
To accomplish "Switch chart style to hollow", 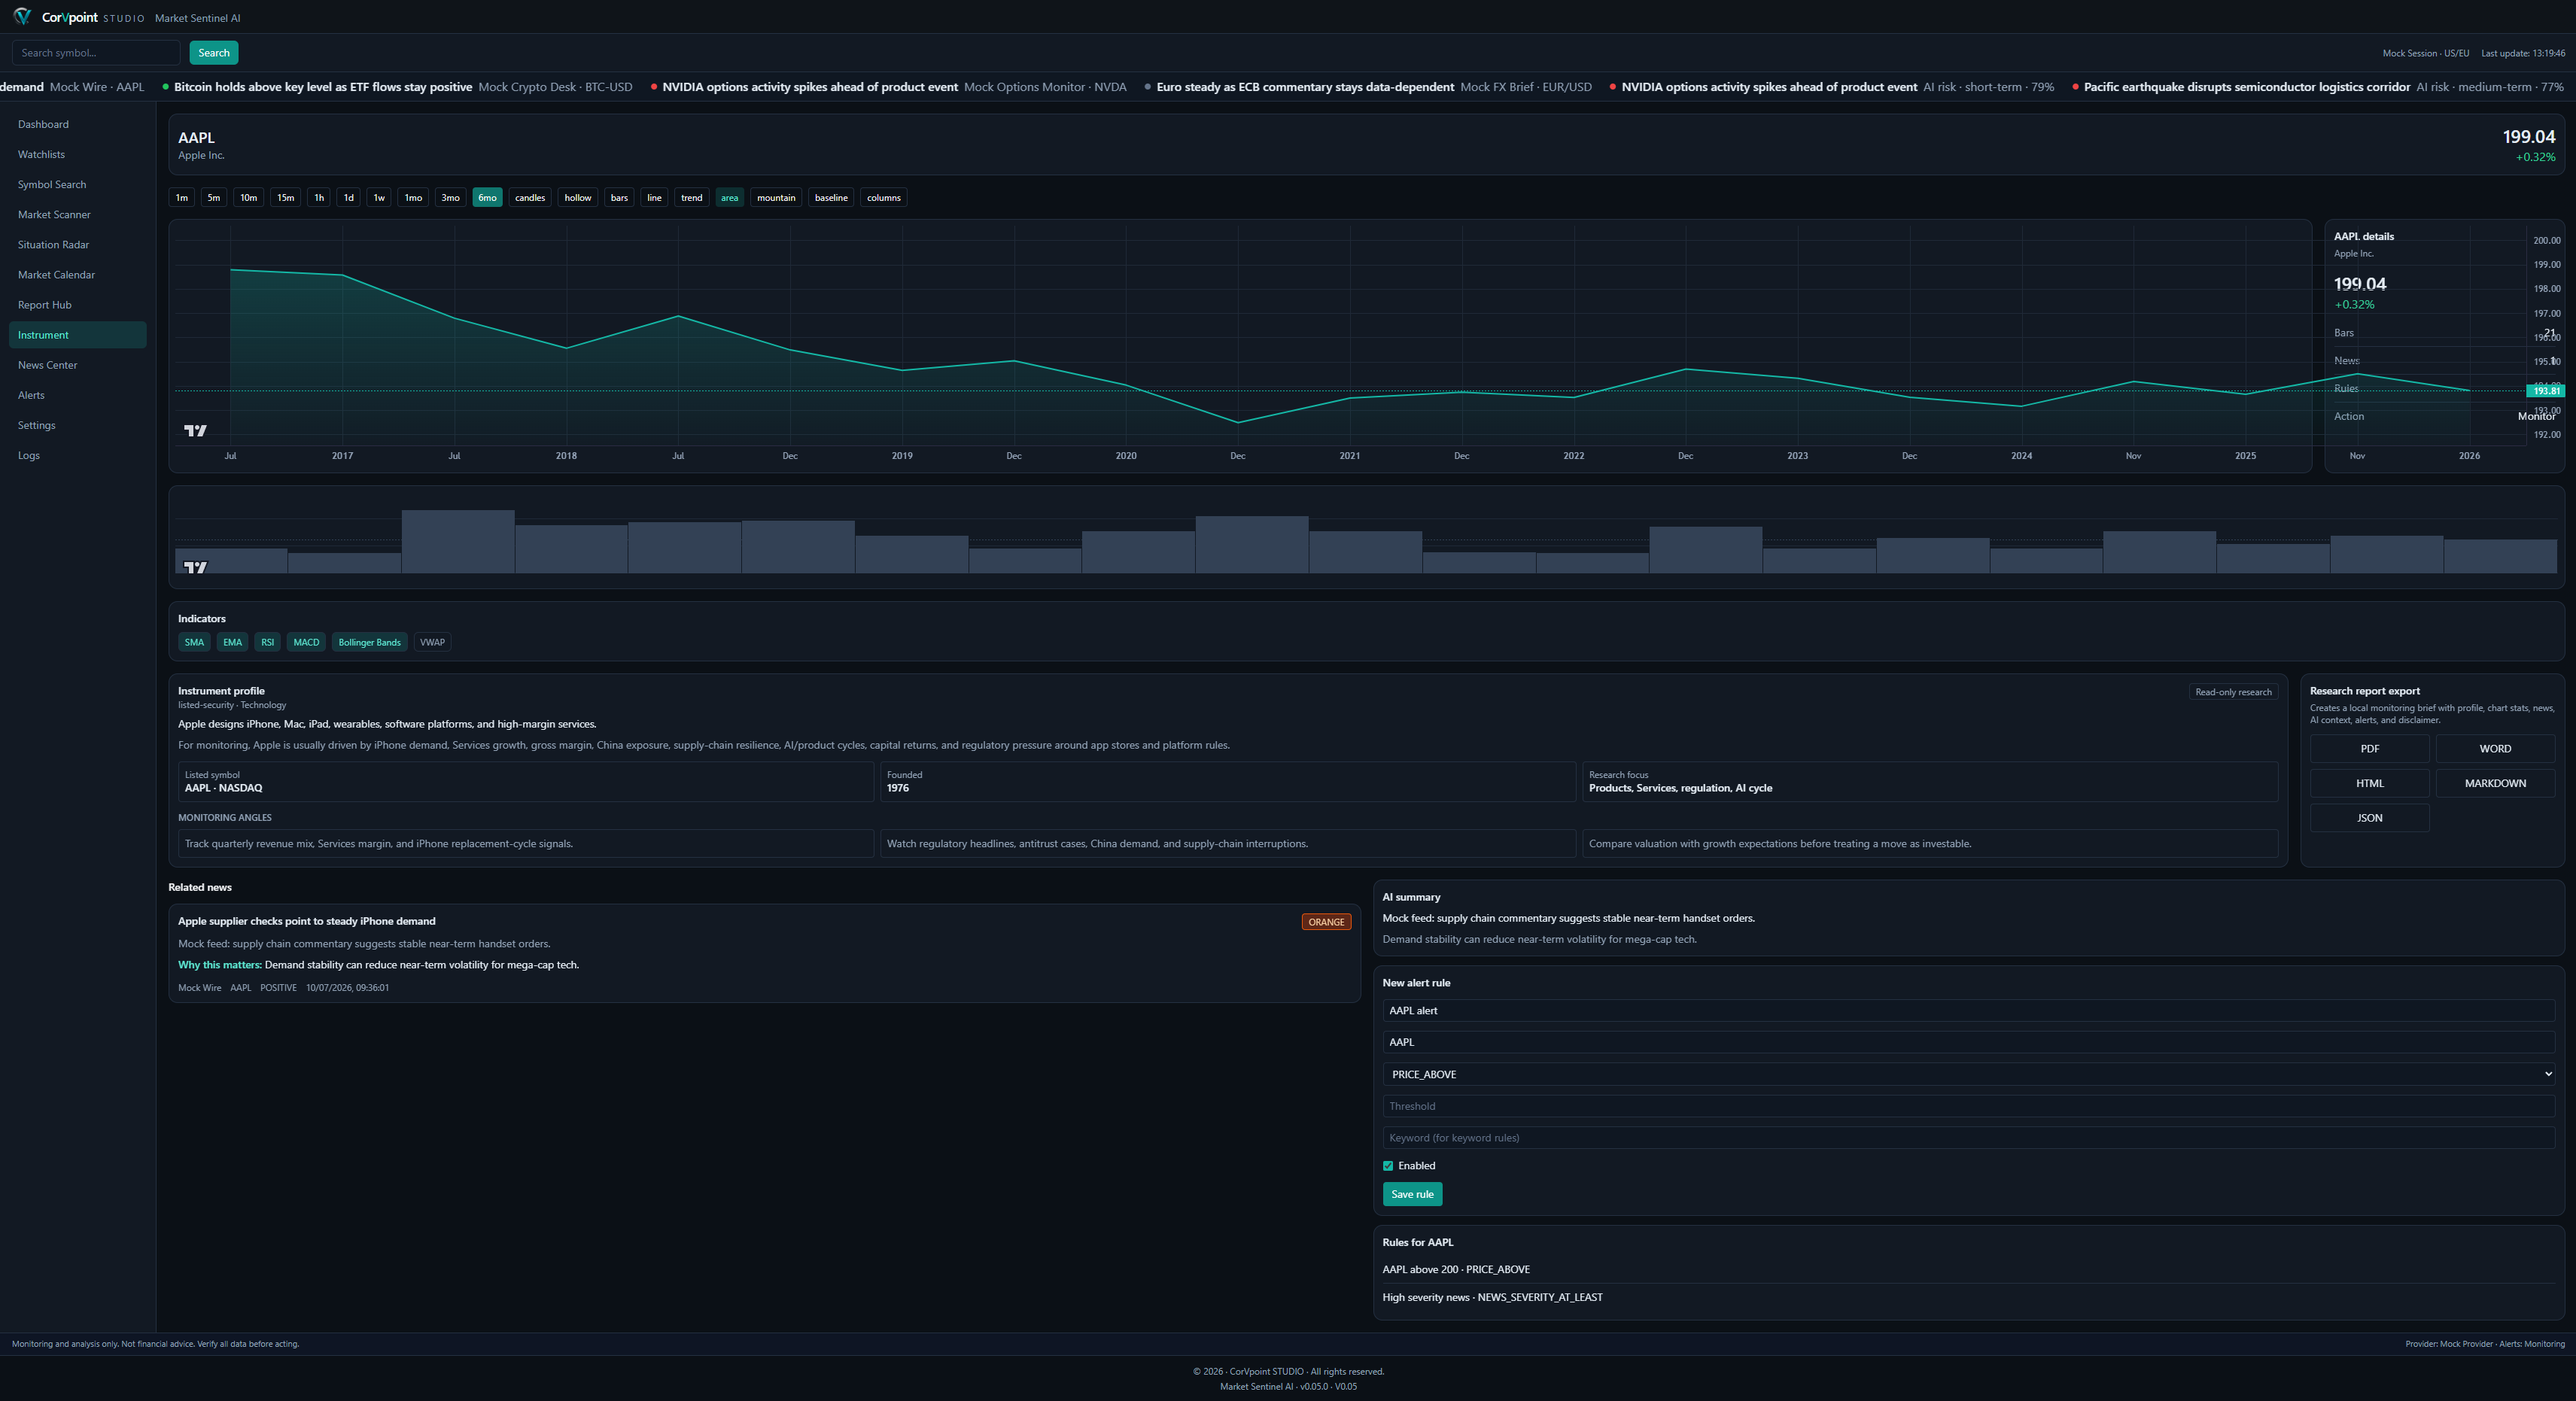I will point(578,198).
